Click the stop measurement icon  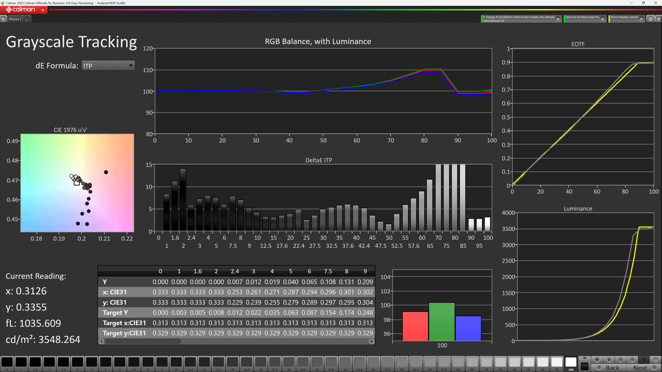click(597, 360)
